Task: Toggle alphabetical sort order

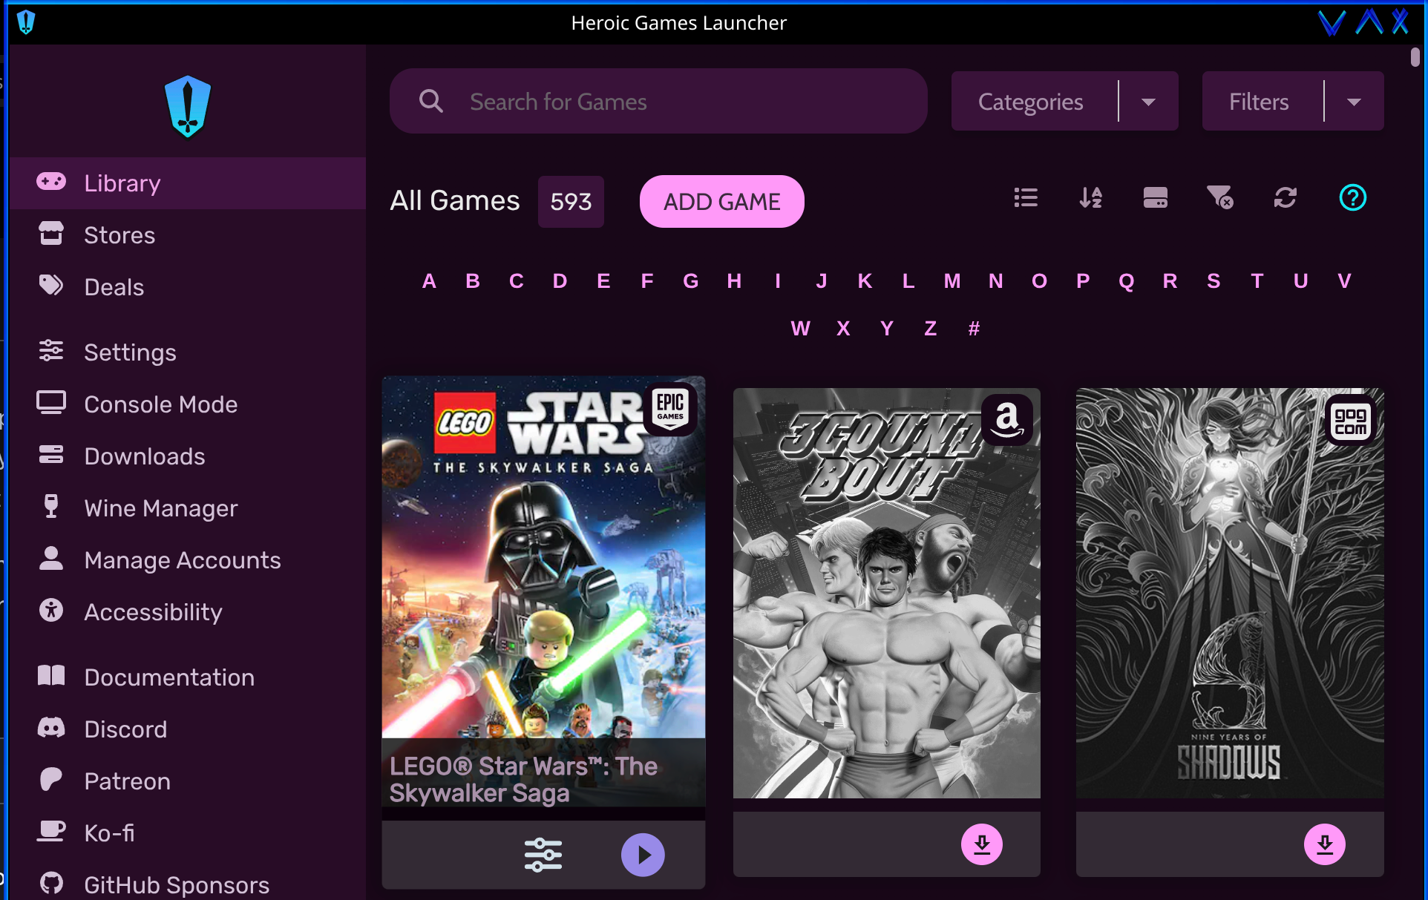Action: [1090, 197]
